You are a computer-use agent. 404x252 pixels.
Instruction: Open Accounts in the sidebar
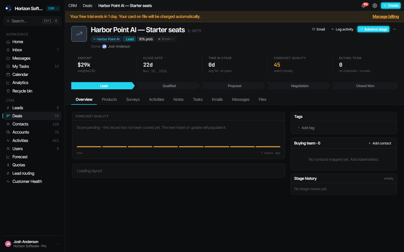(x=33, y=132)
